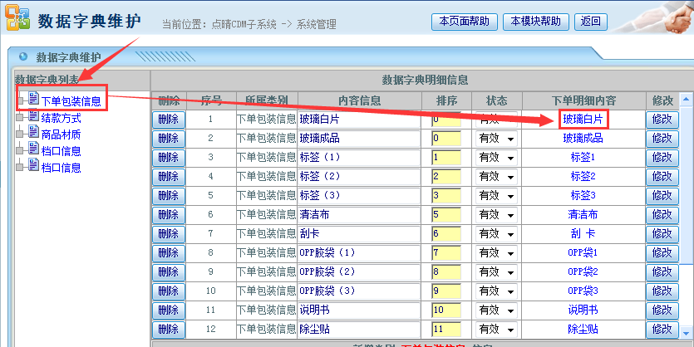Screen dimensions: 694x347
Task: Open status dropdown for row 7 刮卡
Action: pyautogui.click(x=496, y=234)
